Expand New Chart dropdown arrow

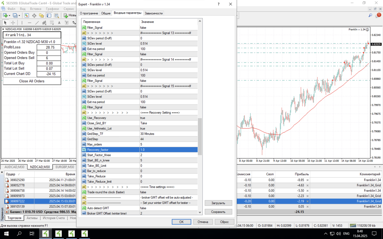point(10,15)
